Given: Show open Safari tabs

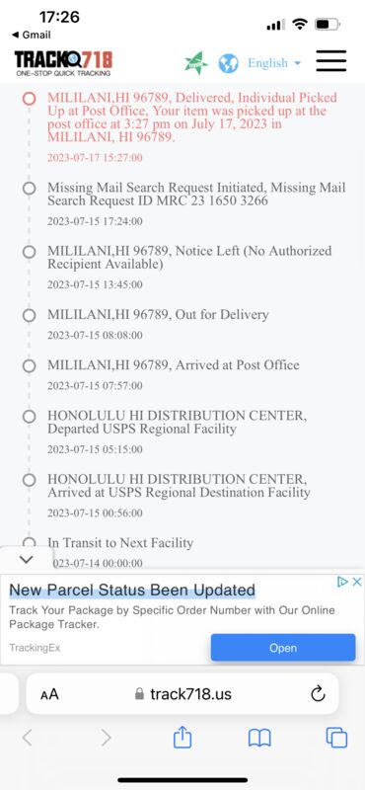Looking at the screenshot, I should click(336, 738).
